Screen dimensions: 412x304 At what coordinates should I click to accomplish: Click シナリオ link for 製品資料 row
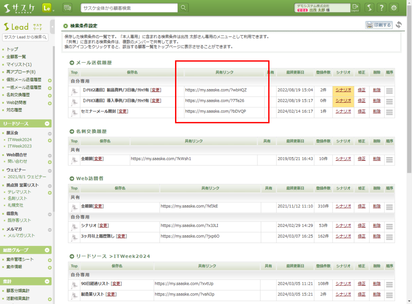(343, 90)
